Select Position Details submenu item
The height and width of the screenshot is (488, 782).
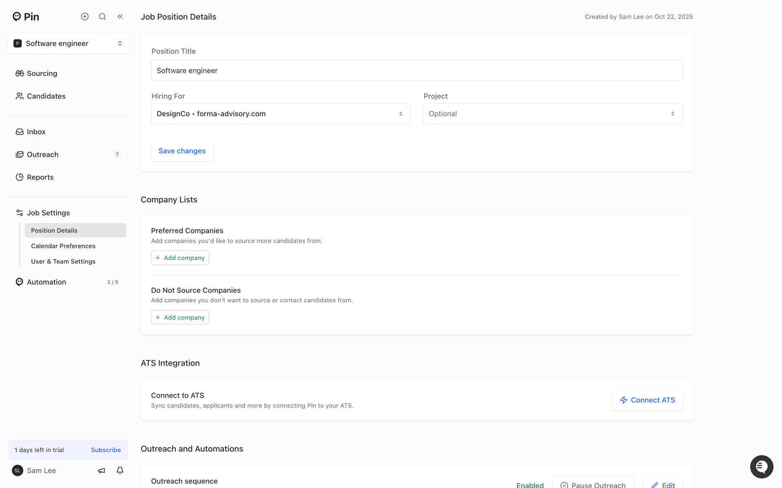75,231
